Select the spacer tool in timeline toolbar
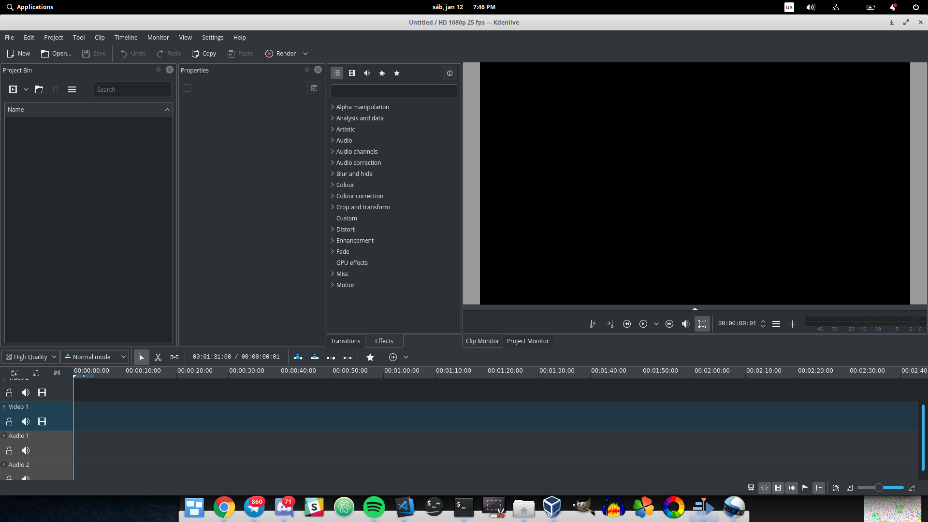The height and width of the screenshot is (522, 928). (x=174, y=357)
